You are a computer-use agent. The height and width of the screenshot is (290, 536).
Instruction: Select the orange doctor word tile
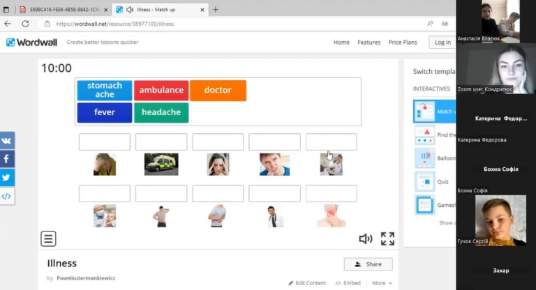click(x=218, y=91)
